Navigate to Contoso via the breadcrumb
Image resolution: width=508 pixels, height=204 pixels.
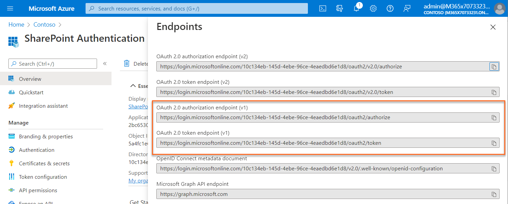[x=44, y=24]
